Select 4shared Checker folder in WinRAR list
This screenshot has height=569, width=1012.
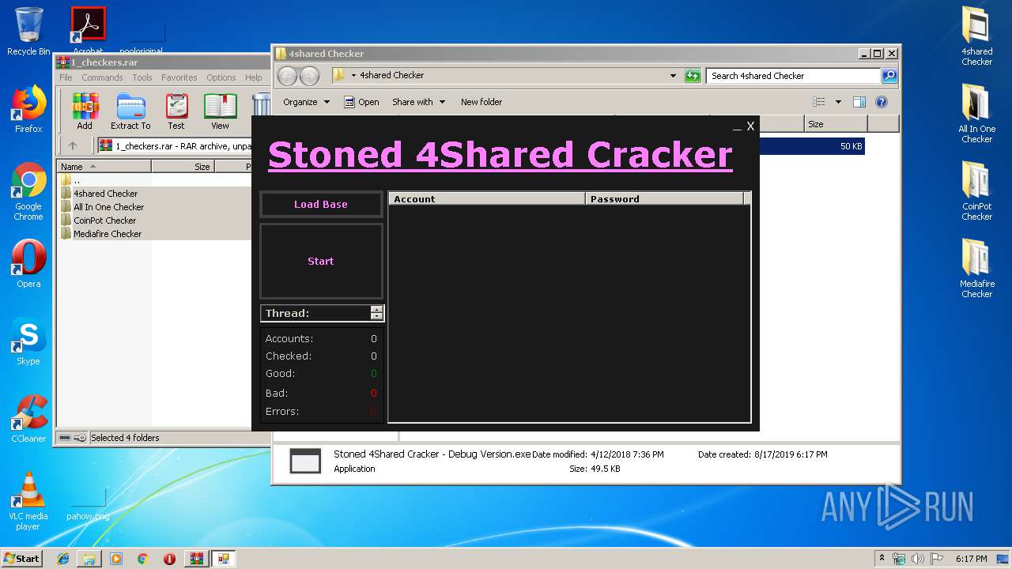(x=105, y=194)
